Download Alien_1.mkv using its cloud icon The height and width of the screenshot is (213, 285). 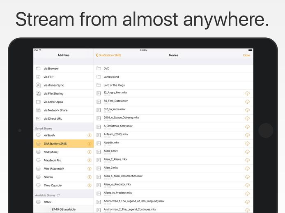247,152
